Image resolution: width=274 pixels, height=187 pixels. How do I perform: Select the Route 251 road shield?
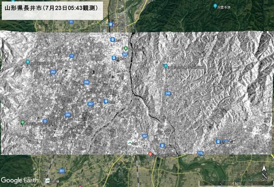pos(62,171)
